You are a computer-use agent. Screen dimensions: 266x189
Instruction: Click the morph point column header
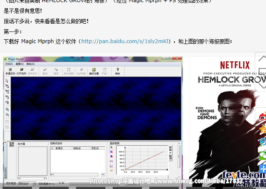(x=98, y=148)
